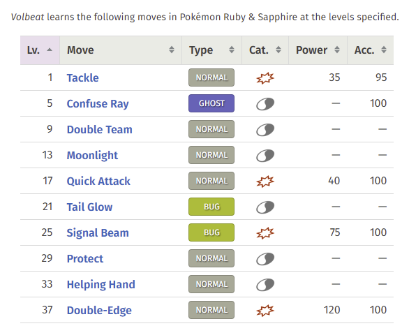The height and width of the screenshot is (326, 409).
Task: Sort table by Type column header
Action: [x=211, y=50]
